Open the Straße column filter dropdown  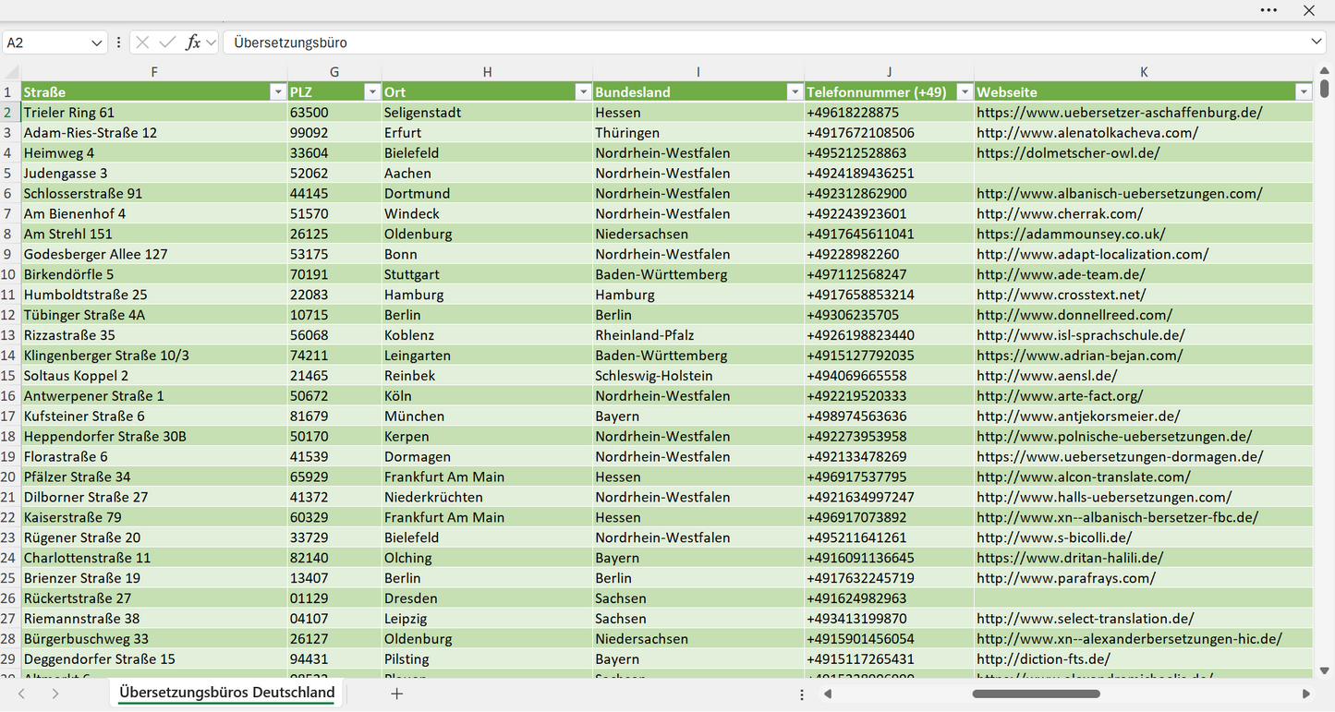[277, 92]
